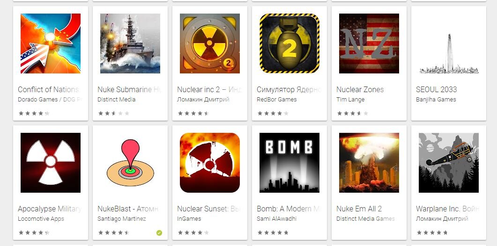Click the Warplane Inc. biplane icon
This screenshot has height=246, width=497.
(x=448, y=163)
